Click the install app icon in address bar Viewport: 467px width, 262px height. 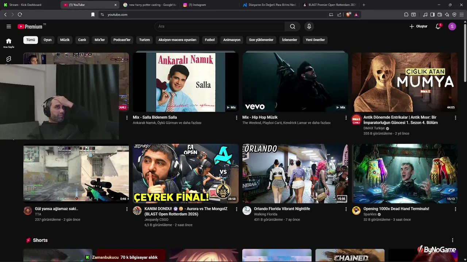pos(331,15)
